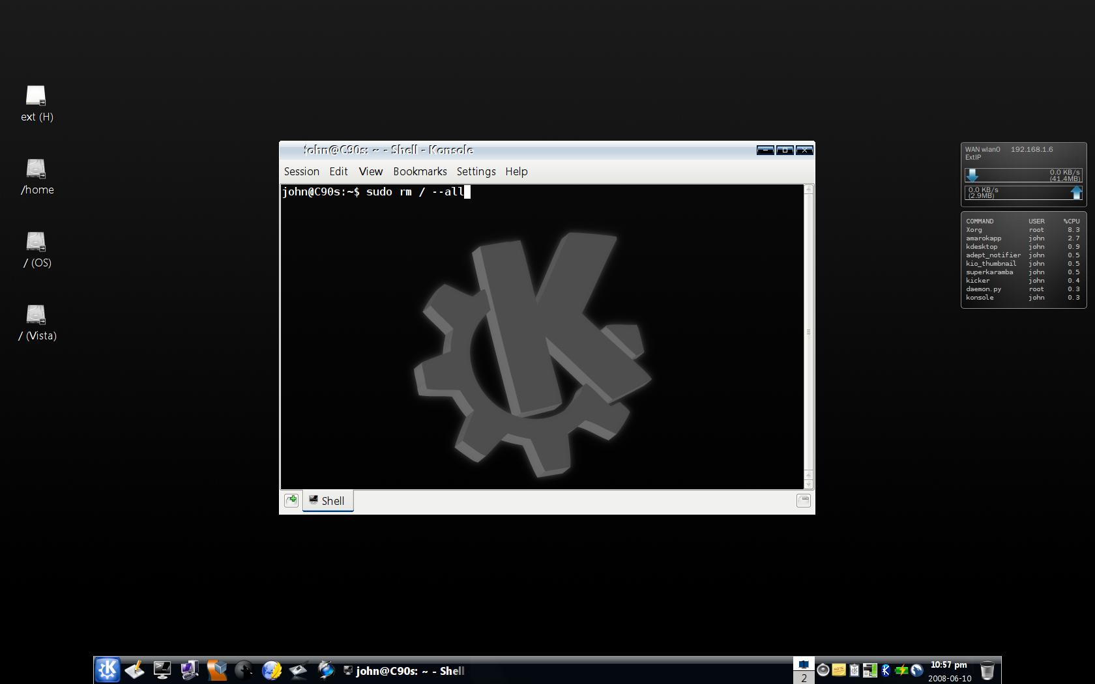
Task: Click the Konsole scrollbar down arrow
Action: click(x=809, y=484)
